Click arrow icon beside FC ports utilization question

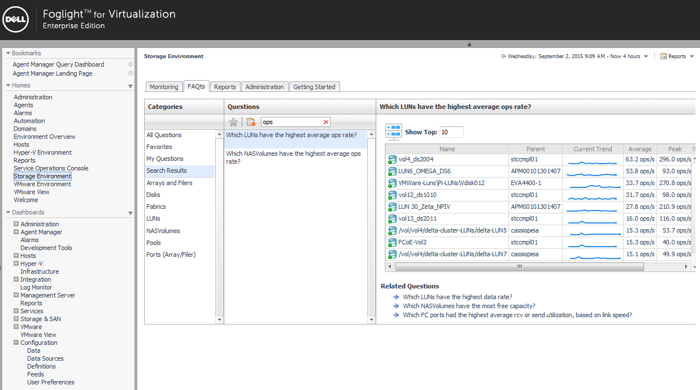pos(397,315)
